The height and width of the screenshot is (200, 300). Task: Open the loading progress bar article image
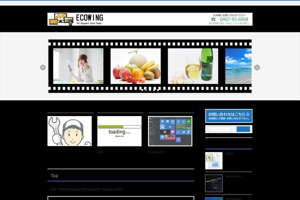click(119, 131)
